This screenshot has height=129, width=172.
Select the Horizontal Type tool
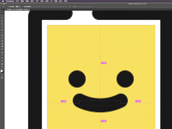tap(2, 55)
